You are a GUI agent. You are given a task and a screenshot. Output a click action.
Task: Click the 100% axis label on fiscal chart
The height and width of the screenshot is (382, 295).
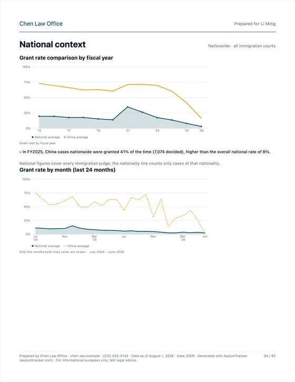tap(26, 67)
